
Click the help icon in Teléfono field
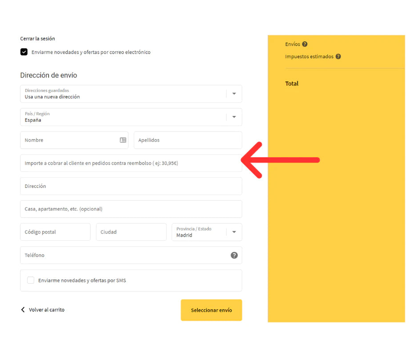(234, 255)
